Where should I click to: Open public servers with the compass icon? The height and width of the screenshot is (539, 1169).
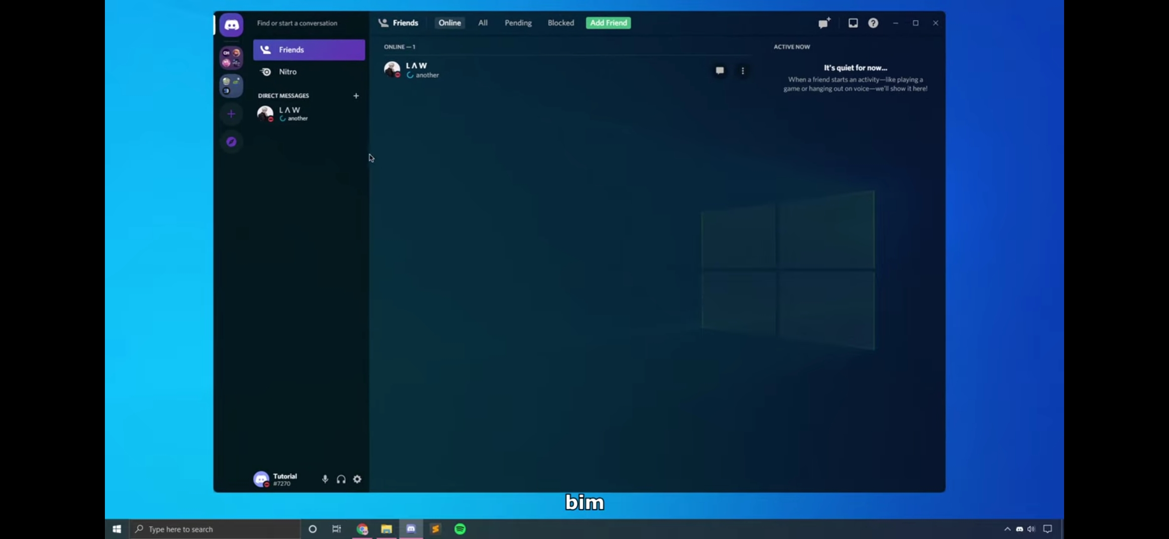tap(231, 142)
